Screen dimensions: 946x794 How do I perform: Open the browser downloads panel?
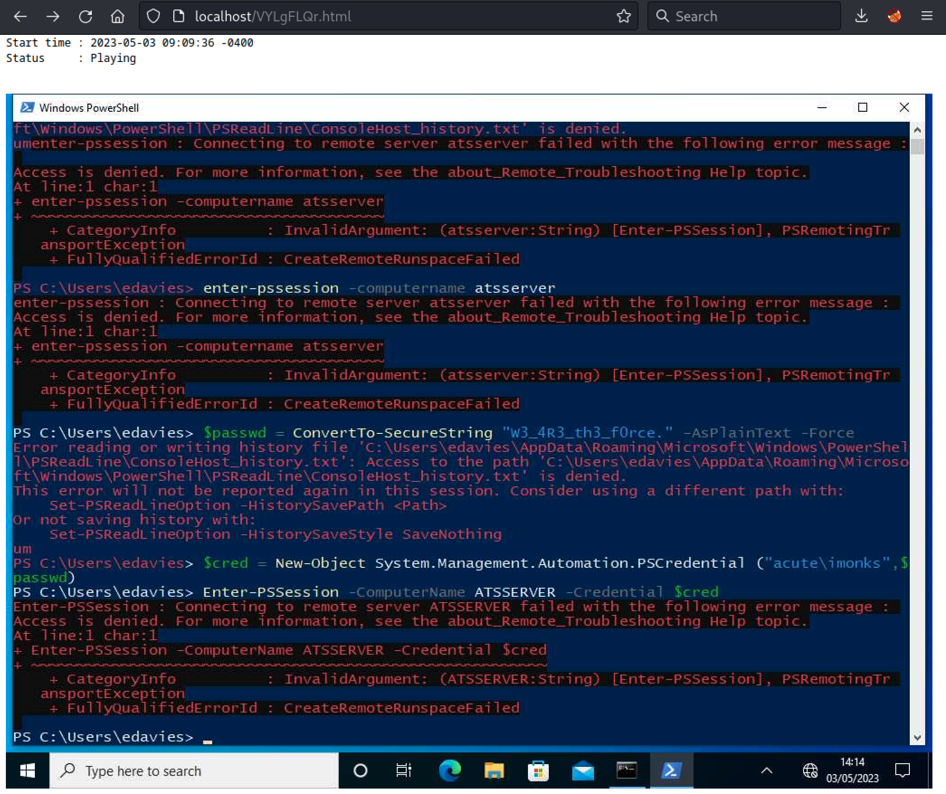pos(861,17)
